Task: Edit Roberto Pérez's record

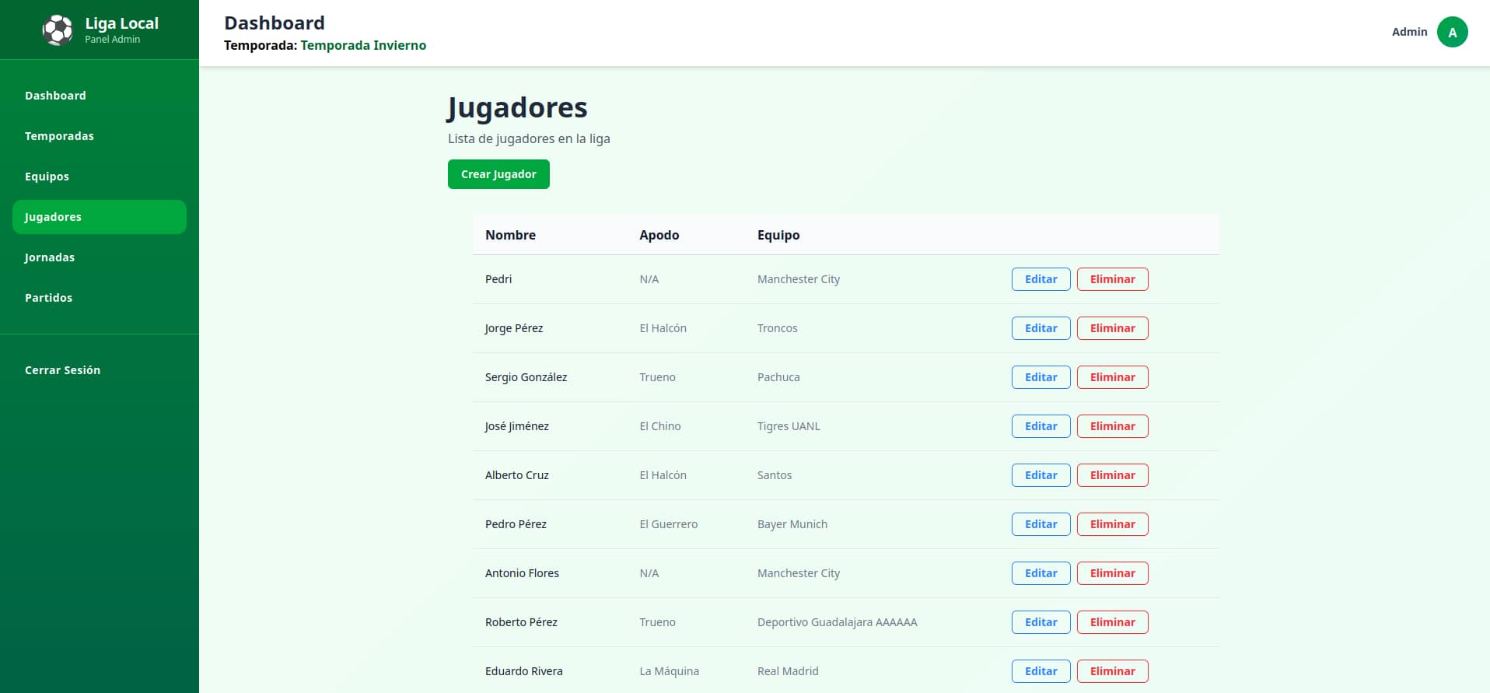Action: (x=1041, y=622)
